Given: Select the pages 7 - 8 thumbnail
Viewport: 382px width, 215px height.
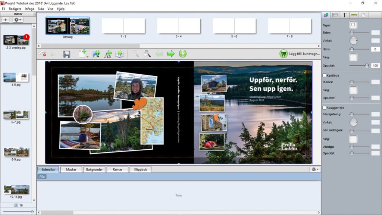Looking at the screenshot, I should (289, 26).
